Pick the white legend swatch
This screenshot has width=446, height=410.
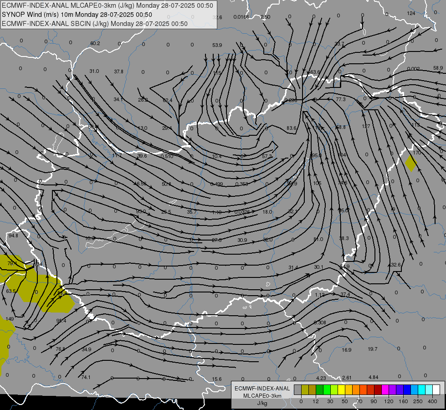pyautogui.click(x=436, y=389)
